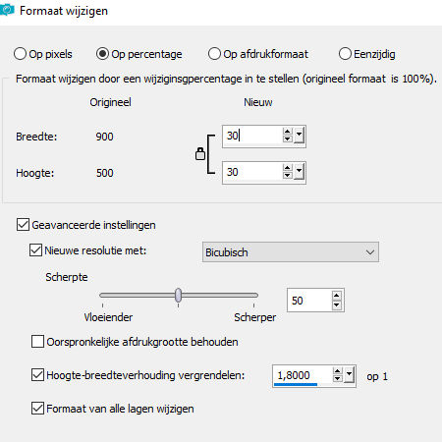The width and height of the screenshot is (442, 442).
Task: Decrease height percentage with down arrow
Action: point(288,175)
